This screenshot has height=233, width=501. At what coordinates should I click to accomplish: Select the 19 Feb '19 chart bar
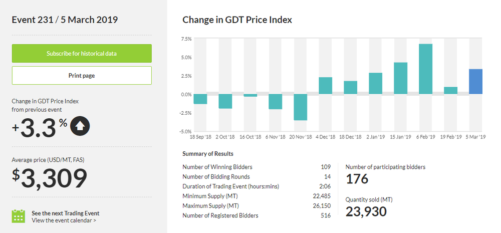(x=450, y=91)
